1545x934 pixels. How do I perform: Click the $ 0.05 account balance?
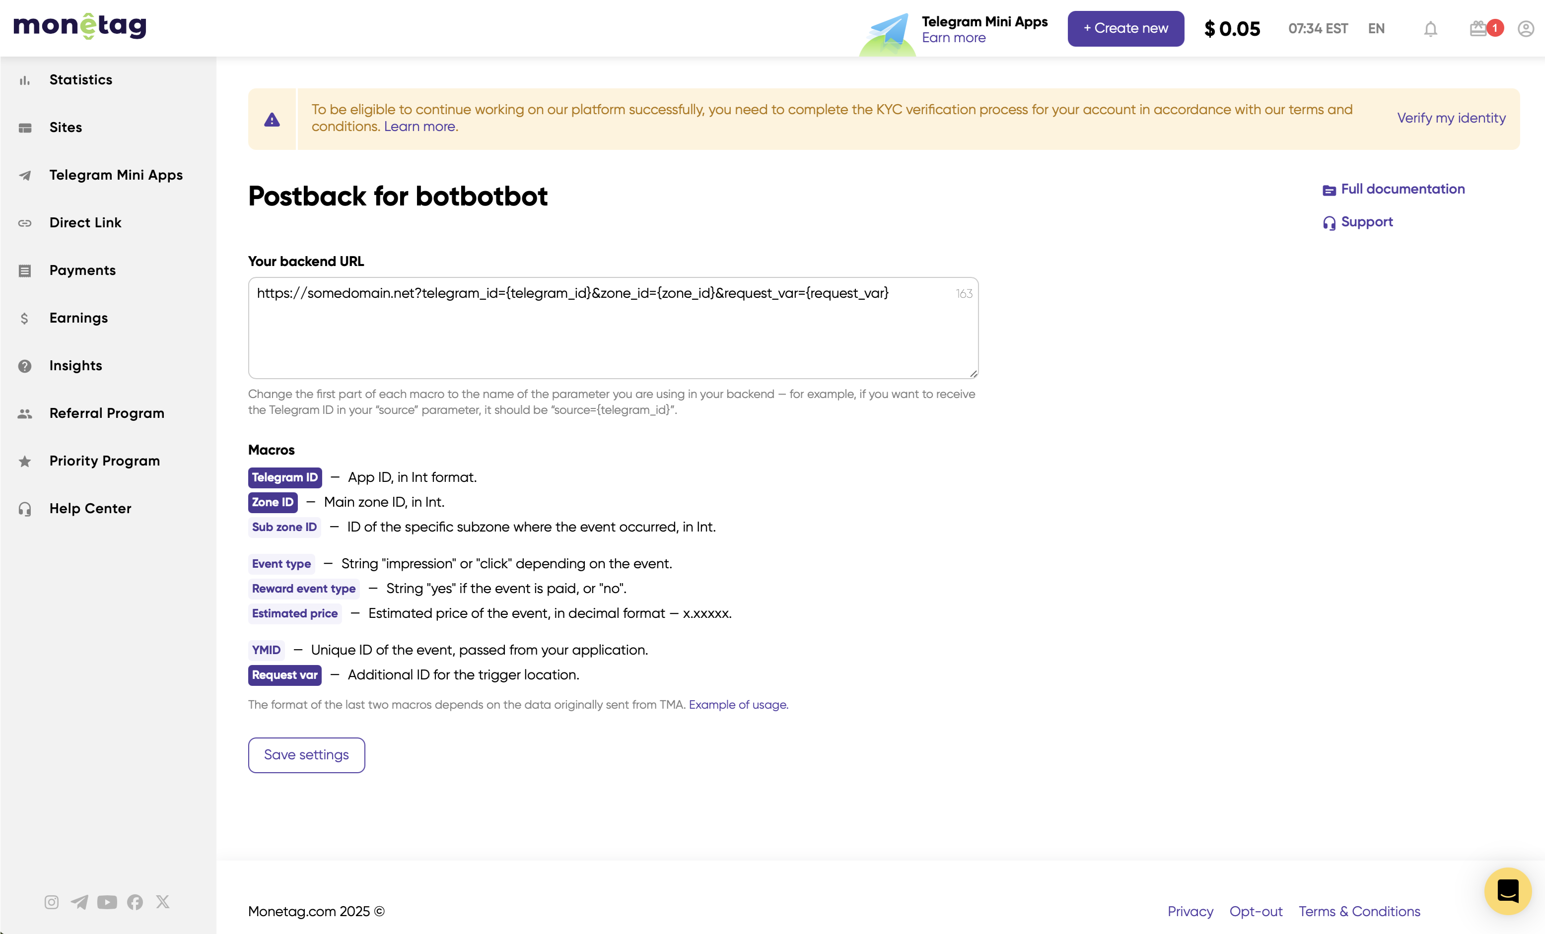[1232, 29]
